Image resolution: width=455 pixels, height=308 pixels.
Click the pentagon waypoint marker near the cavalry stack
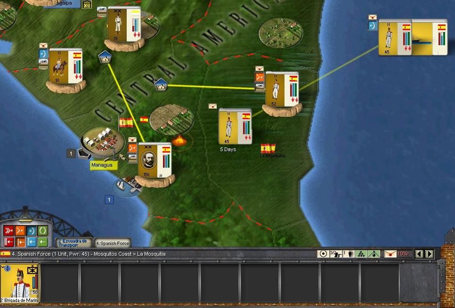(x=105, y=57)
